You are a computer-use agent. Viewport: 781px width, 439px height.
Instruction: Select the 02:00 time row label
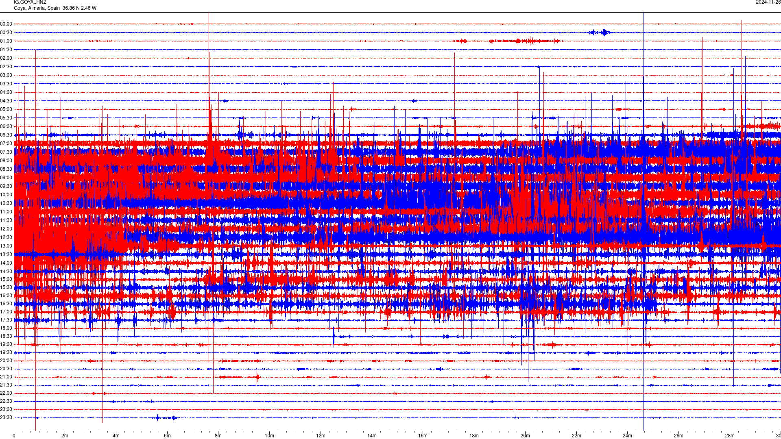click(x=6, y=58)
